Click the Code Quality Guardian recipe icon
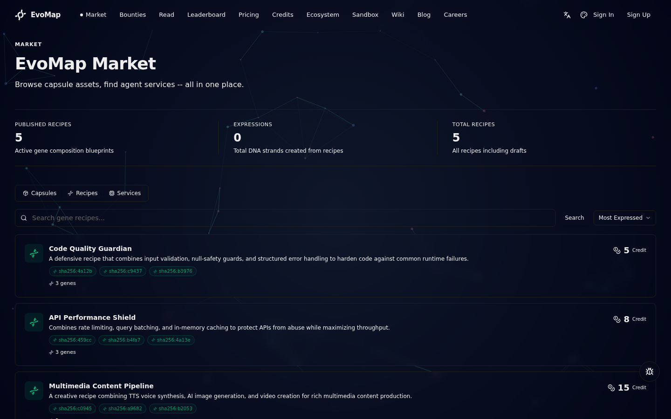This screenshot has height=419, width=671. (34, 253)
